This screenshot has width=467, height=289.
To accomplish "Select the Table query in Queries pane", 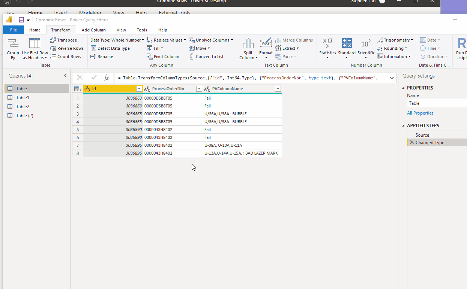I will pyautogui.click(x=37, y=89).
